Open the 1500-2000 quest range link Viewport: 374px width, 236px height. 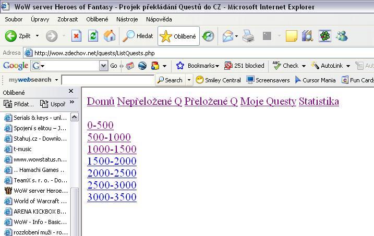pos(112,161)
